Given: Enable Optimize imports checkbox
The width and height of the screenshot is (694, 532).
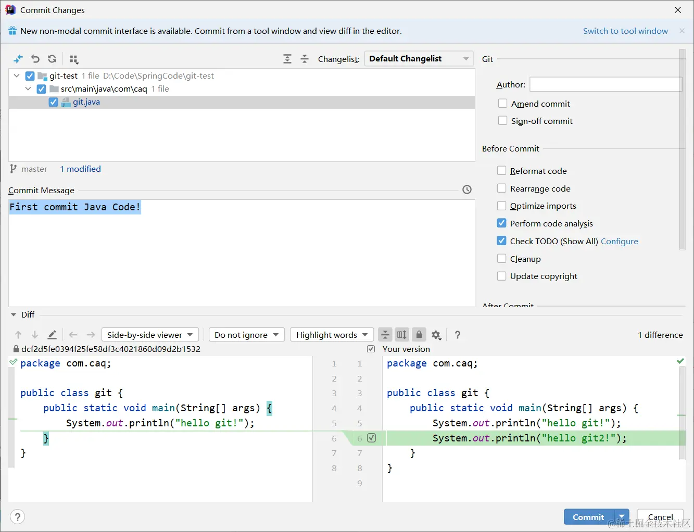Looking at the screenshot, I should (x=501, y=206).
